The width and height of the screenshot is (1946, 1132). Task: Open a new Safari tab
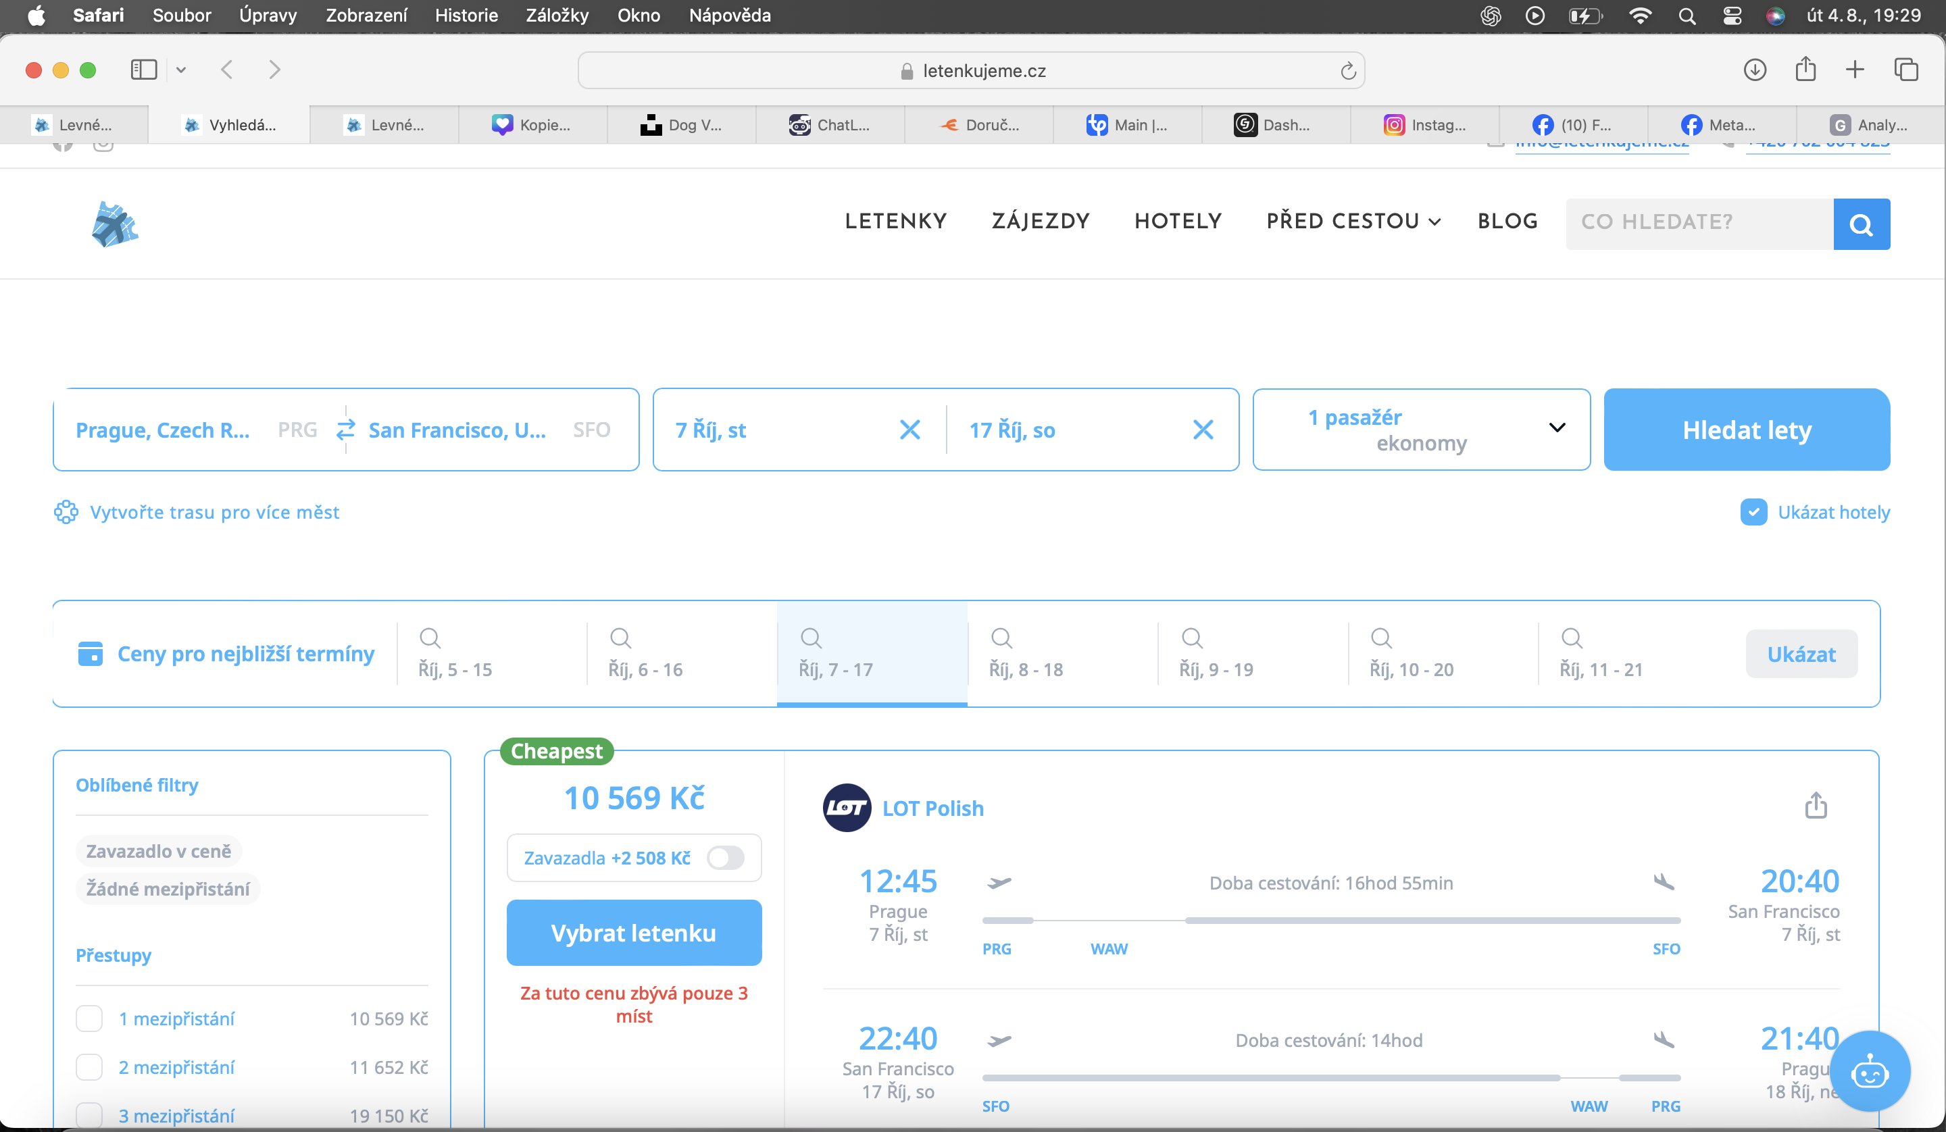(1855, 70)
